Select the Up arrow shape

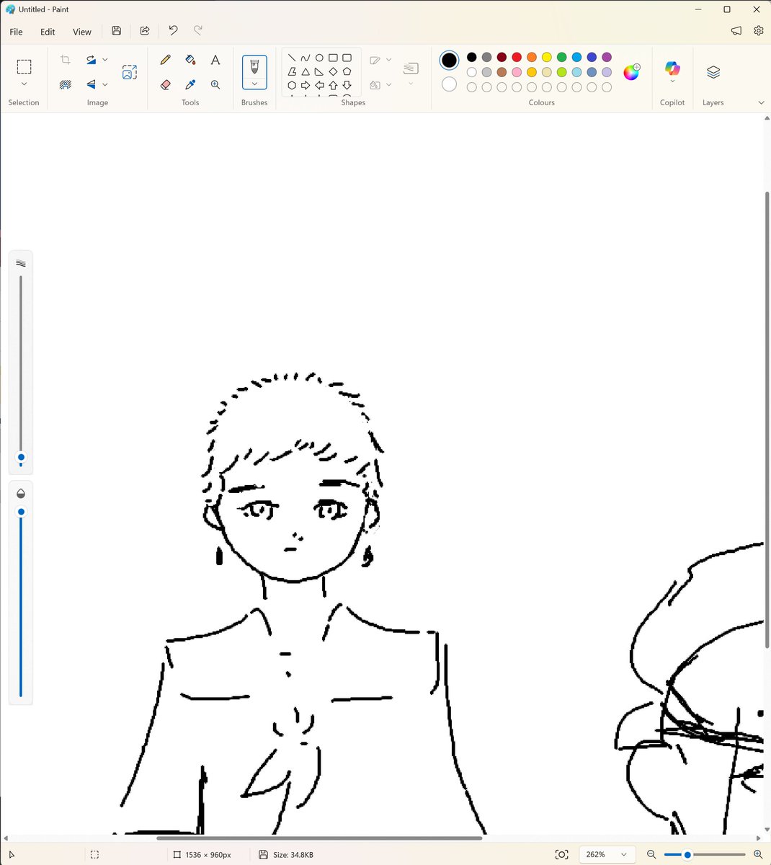tap(333, 85)
